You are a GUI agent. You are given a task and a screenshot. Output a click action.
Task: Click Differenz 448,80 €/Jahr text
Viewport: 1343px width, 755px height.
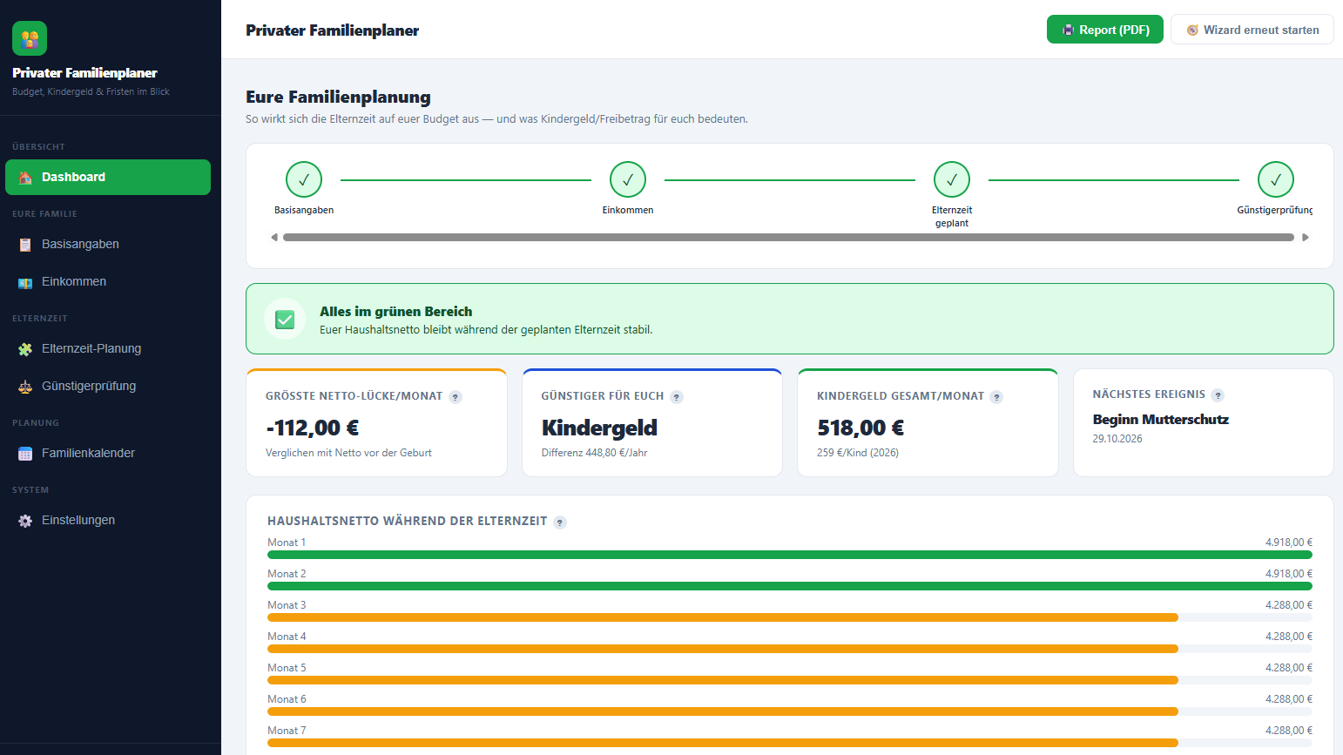pyautogui.click(x=595, y=453)
